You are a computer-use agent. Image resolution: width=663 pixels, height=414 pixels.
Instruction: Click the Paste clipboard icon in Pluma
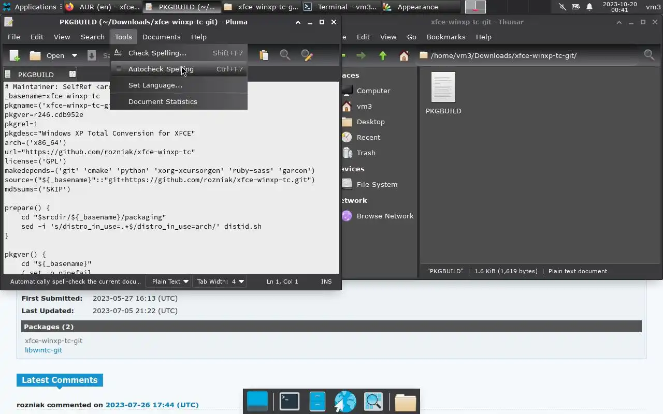[x=264, y=55]
